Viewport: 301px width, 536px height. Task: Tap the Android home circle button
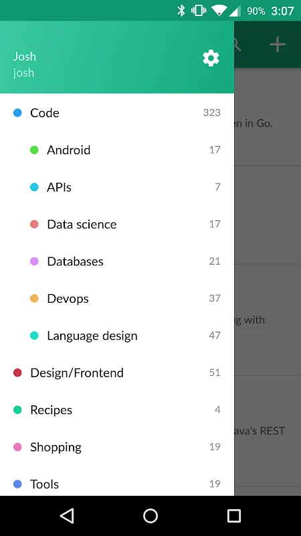click(150, 515)
